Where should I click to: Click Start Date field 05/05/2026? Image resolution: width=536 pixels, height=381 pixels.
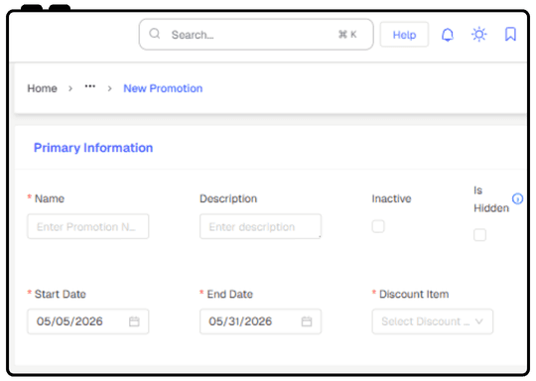pos(88,321)
